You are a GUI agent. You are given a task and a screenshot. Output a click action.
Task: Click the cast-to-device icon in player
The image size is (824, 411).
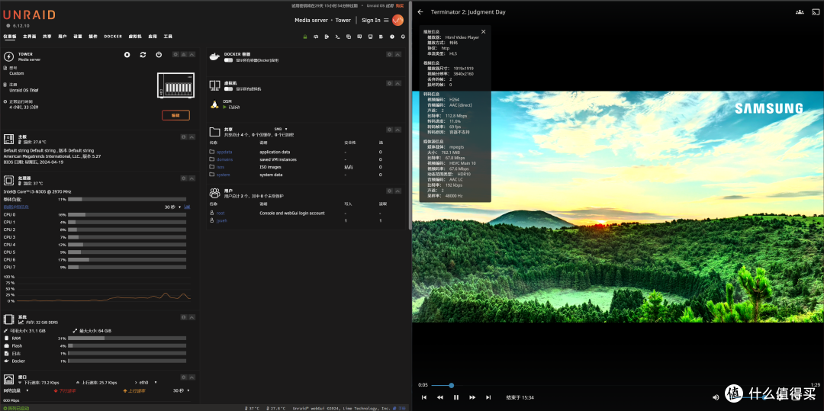[x=816, y=11]
